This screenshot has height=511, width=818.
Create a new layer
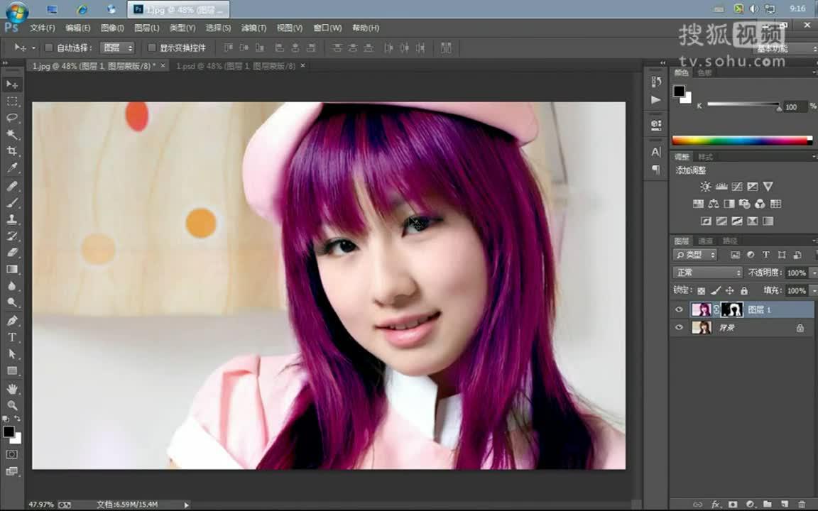point(785,504)
